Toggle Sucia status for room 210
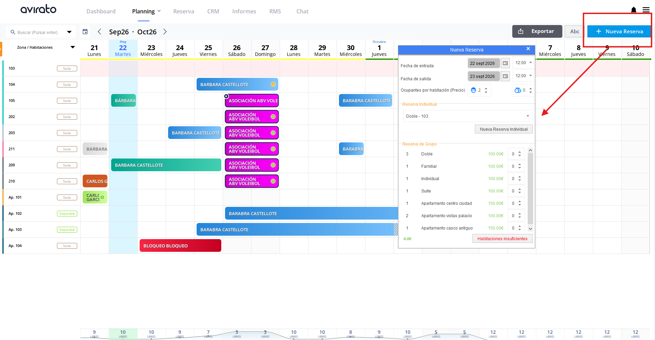 coord(67,181)
